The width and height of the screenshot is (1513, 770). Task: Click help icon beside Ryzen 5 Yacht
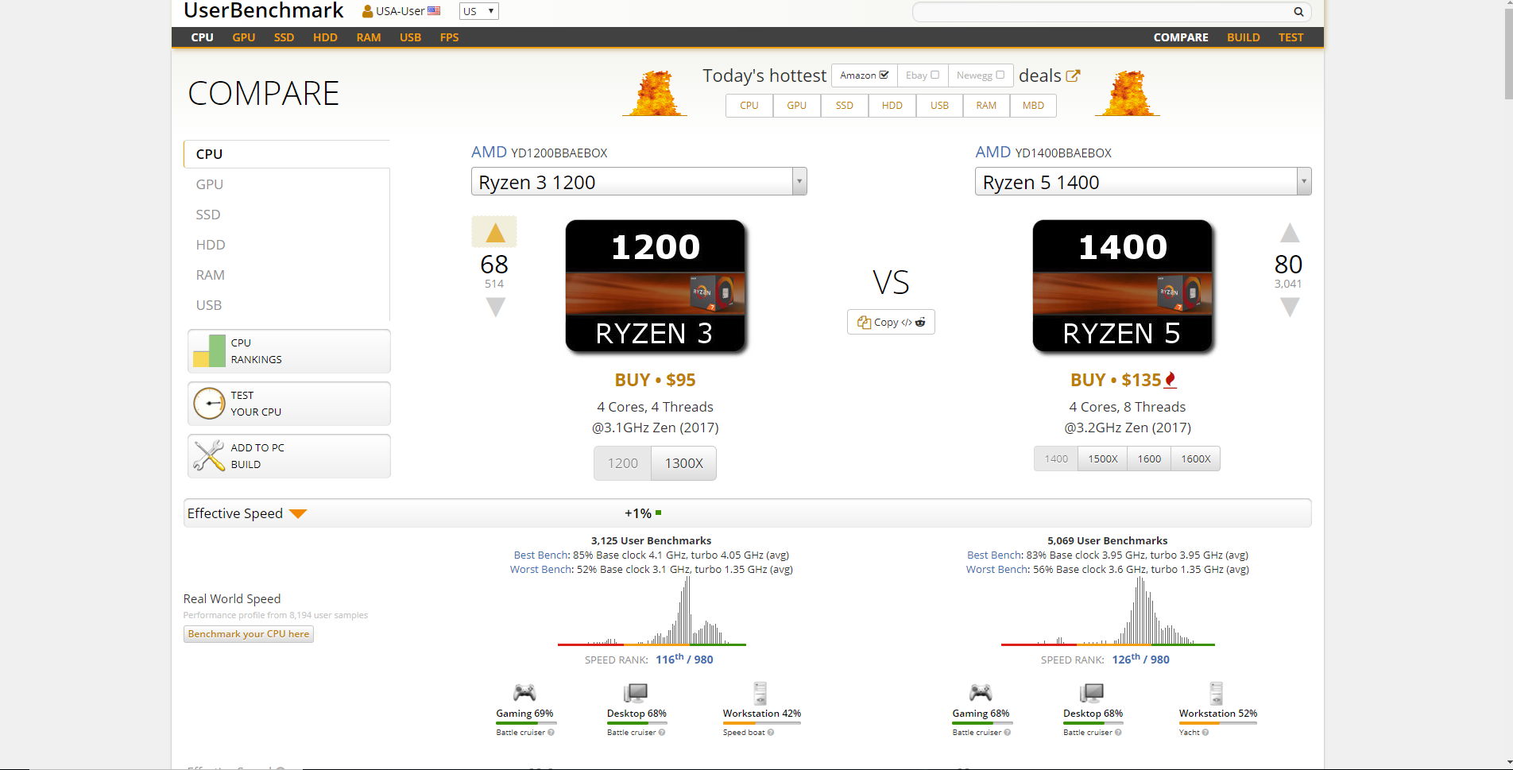pos(1205,733)
